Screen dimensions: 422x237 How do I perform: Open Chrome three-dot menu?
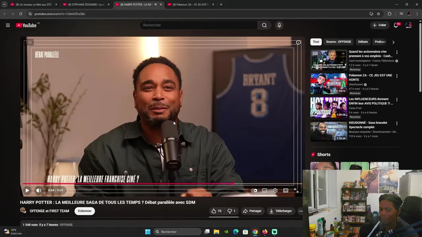(417, 14)
